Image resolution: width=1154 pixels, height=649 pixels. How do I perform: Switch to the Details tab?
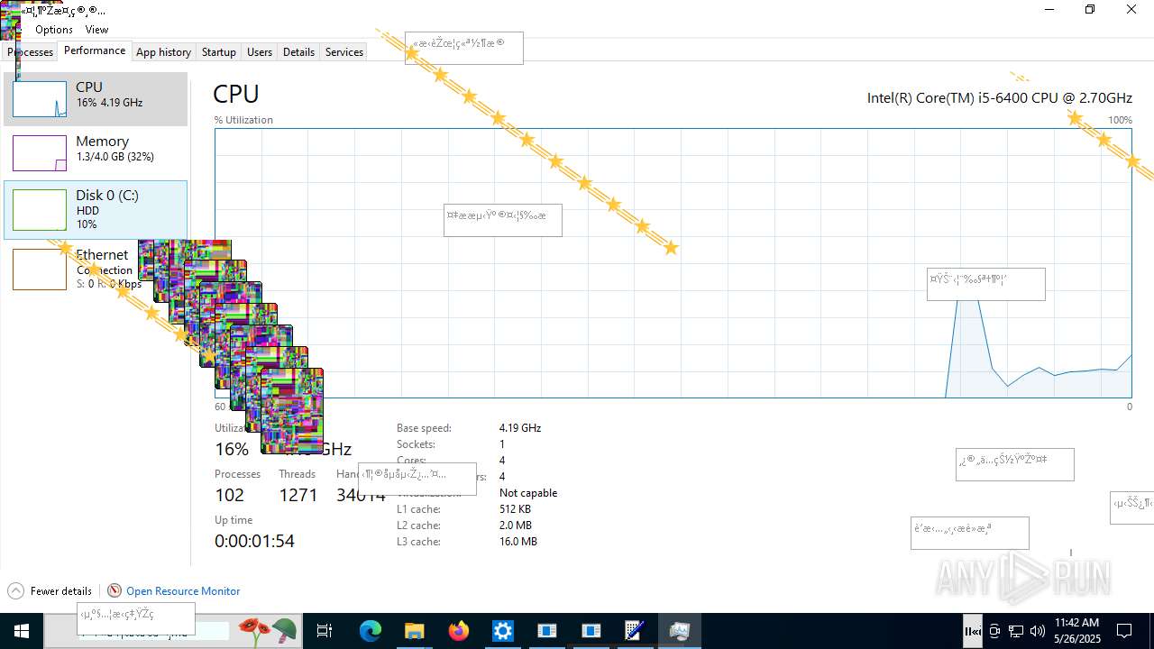[x=298, y=52]
